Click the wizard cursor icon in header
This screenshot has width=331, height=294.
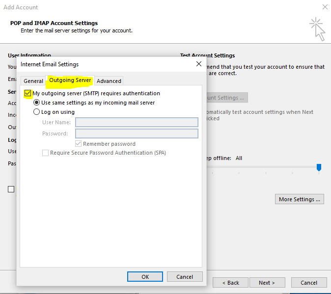[317, 29]
